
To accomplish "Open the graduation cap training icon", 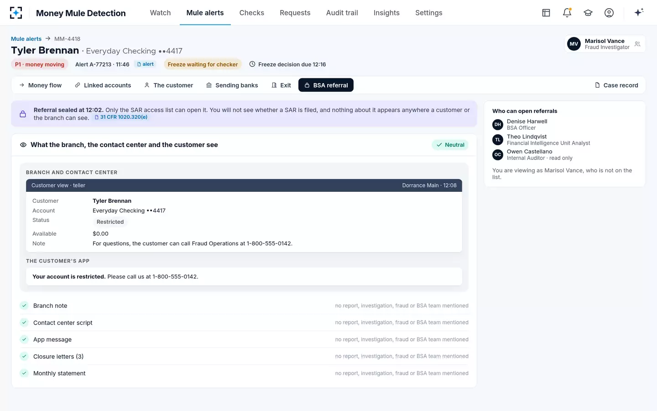I will [588, 13].
